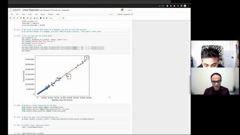
Task: Move the selected cell up
Action: (x=28, y=18)
